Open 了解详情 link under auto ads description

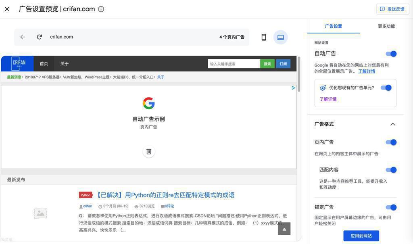[x=367, y=71]
